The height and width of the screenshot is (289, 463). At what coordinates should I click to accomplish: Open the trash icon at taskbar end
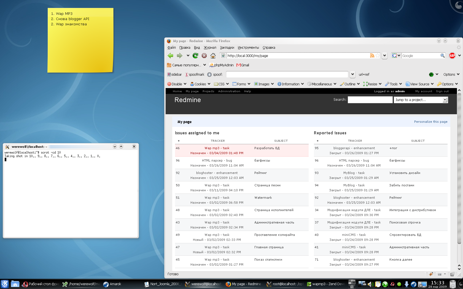point(453,284)
